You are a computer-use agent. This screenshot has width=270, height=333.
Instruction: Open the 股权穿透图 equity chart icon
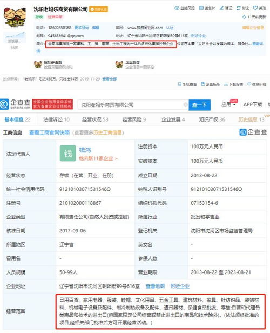click(38, 64)
